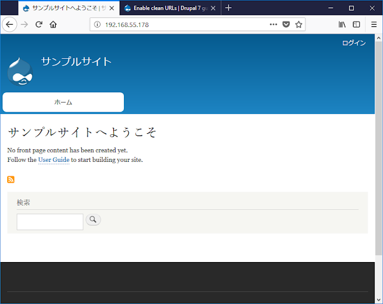Minimize the Firefox window

331,8
